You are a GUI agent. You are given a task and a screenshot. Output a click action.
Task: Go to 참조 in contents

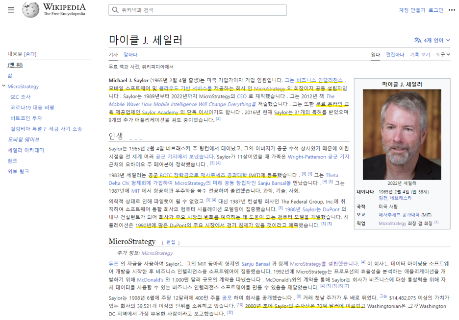[x=12, y=160]
